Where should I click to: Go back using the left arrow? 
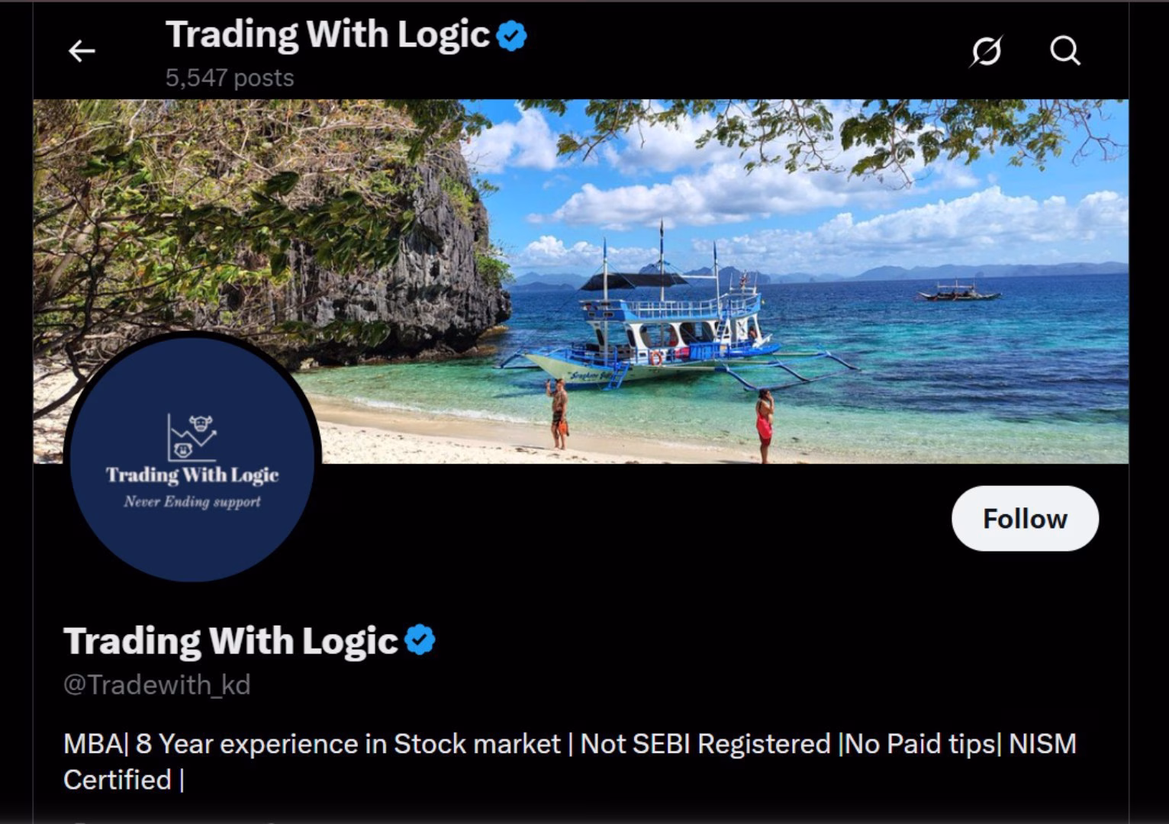tap(82, 51)
